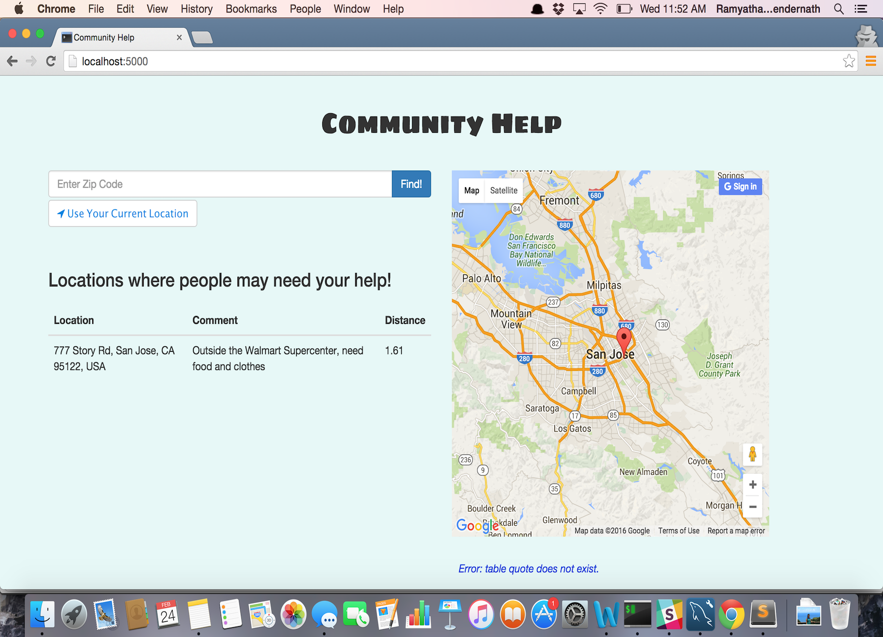The height and width of the screenshot is (637, 883).
Task: Open the Wi-Fi status menu
Action: (600, 9)
